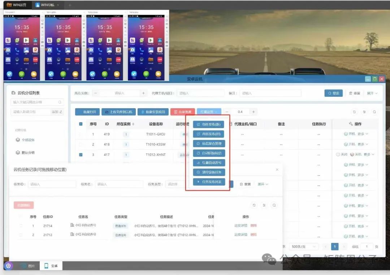This screenshot has width=390, height=275.
Task: Select 红薯自动养号 menu item
Action: (209, 163)
